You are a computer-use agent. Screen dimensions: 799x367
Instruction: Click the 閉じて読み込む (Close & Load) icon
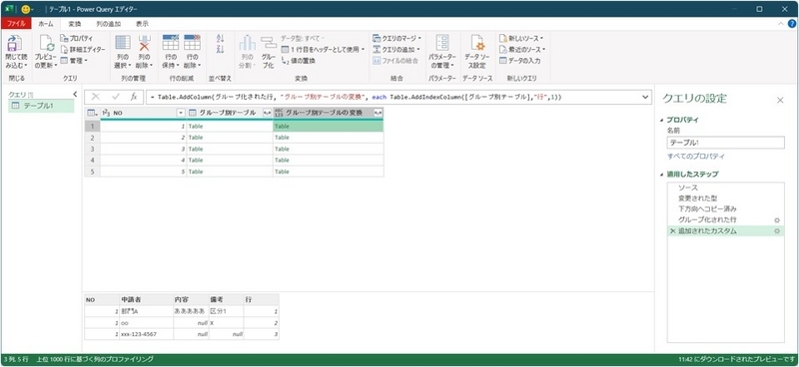tap(15, 44)
